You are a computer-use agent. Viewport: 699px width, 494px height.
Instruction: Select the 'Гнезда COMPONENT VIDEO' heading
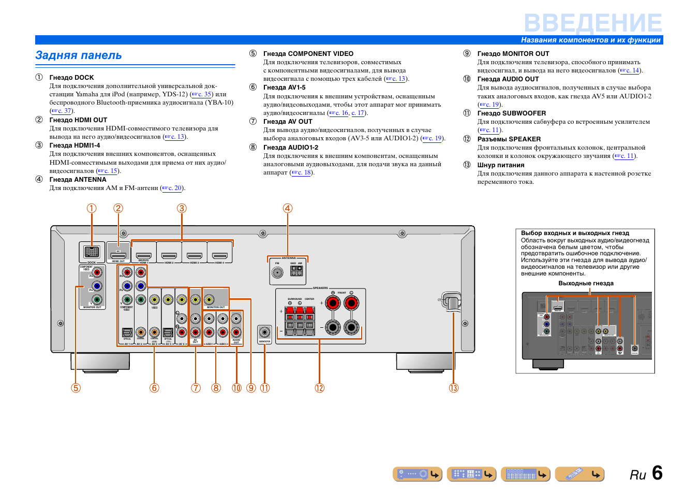click(x=308, y=54)
